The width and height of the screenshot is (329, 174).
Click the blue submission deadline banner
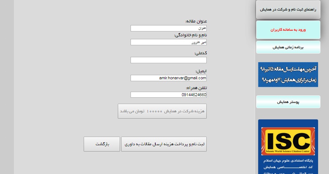click(288, 74)
